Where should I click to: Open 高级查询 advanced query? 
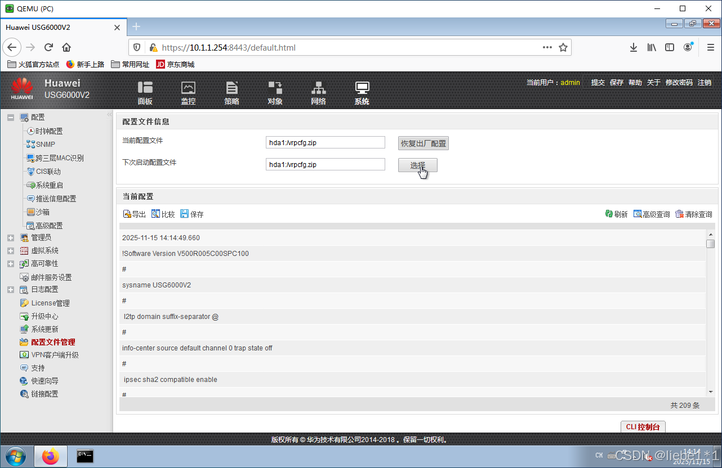point(652,214)
